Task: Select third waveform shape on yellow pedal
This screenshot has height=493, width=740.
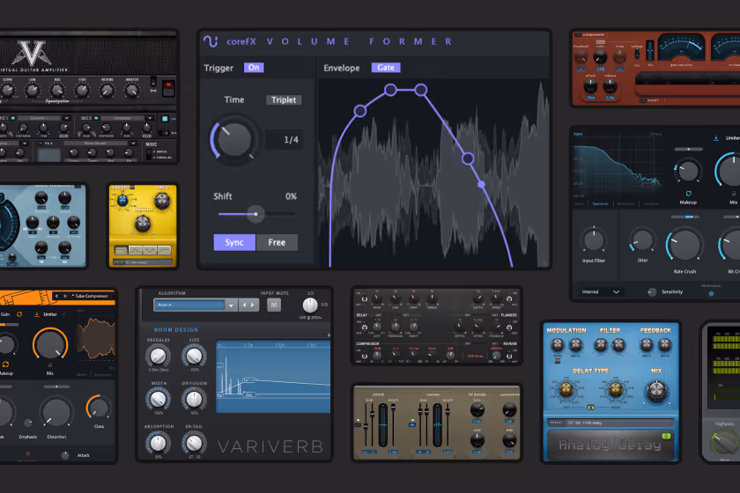Action: tap(150, 250)
